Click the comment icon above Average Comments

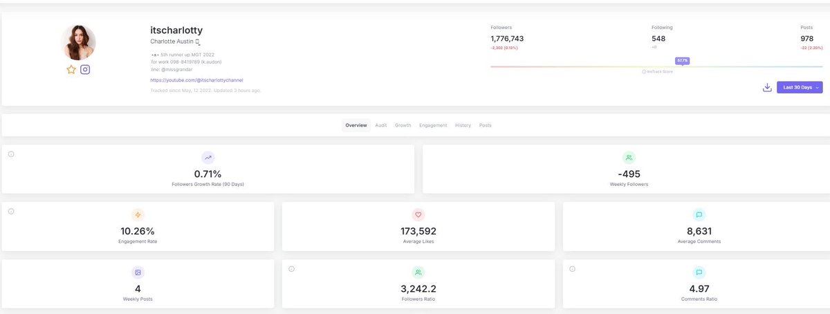pos(699,215)
